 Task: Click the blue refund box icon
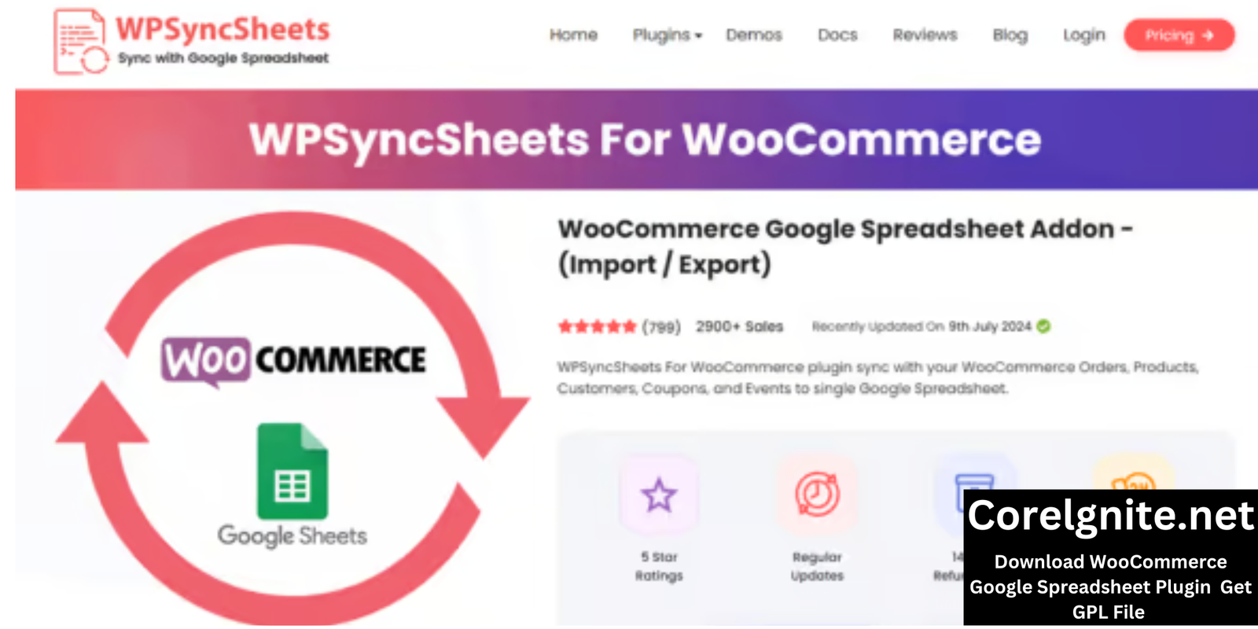point(973,480)
